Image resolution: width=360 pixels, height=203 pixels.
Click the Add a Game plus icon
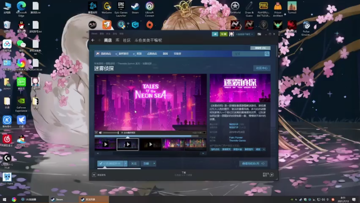pyautogui.click(x=94, y=175)
